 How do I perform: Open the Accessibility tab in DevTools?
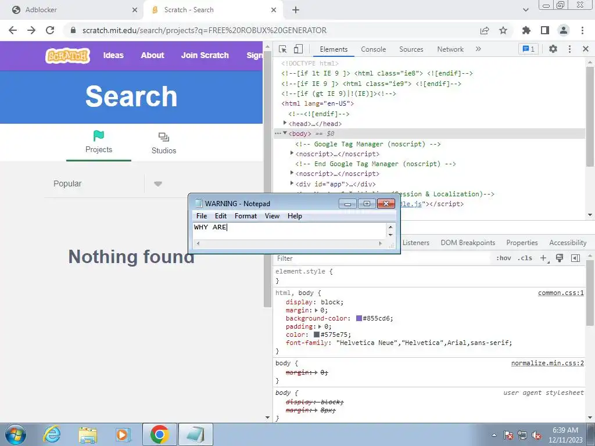click(x=568, y=243)
